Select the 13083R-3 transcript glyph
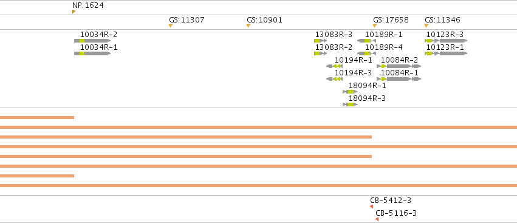Screen dimensions: 517x223 321,41
